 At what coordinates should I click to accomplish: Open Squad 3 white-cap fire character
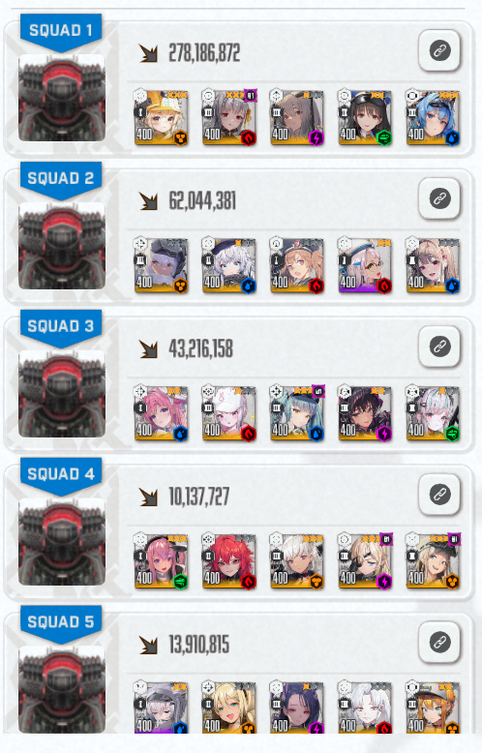pyautogui.click(x=229, y=413)
